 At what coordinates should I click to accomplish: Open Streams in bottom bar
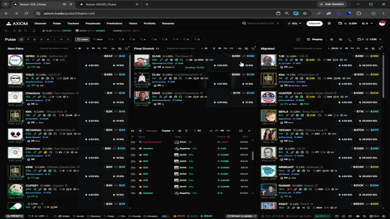click(151, 216)
